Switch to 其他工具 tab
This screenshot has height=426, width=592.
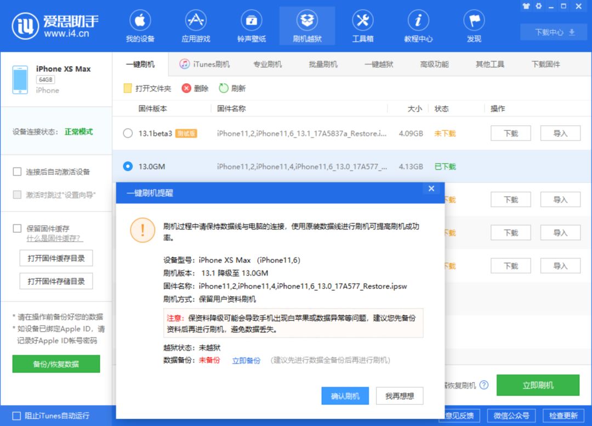490,64
